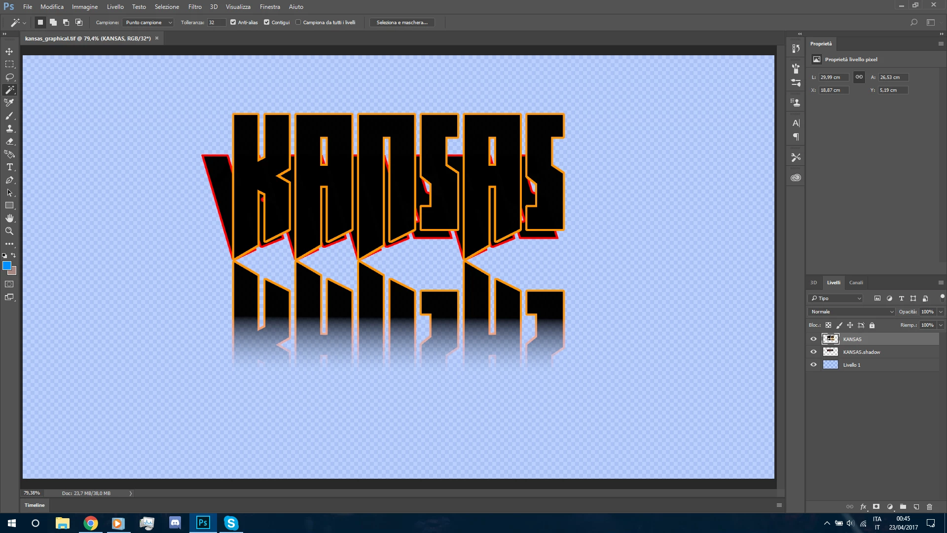Expand the Opacità value dropdown arrow
This screenshot has height=533, width=947.
point(941,311)
